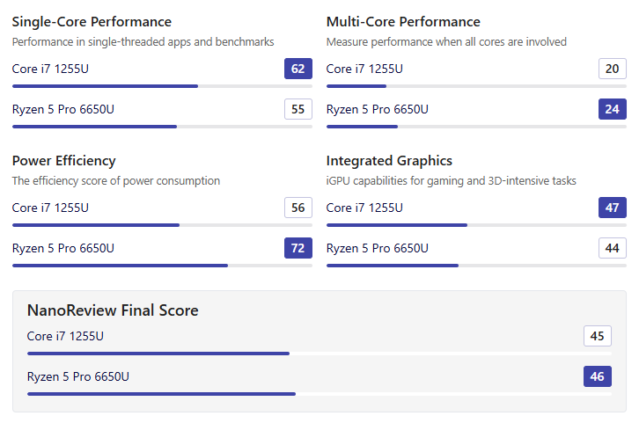
Task: Click Ryzen power efficiency progress bar
Action: tap(162, 266)
